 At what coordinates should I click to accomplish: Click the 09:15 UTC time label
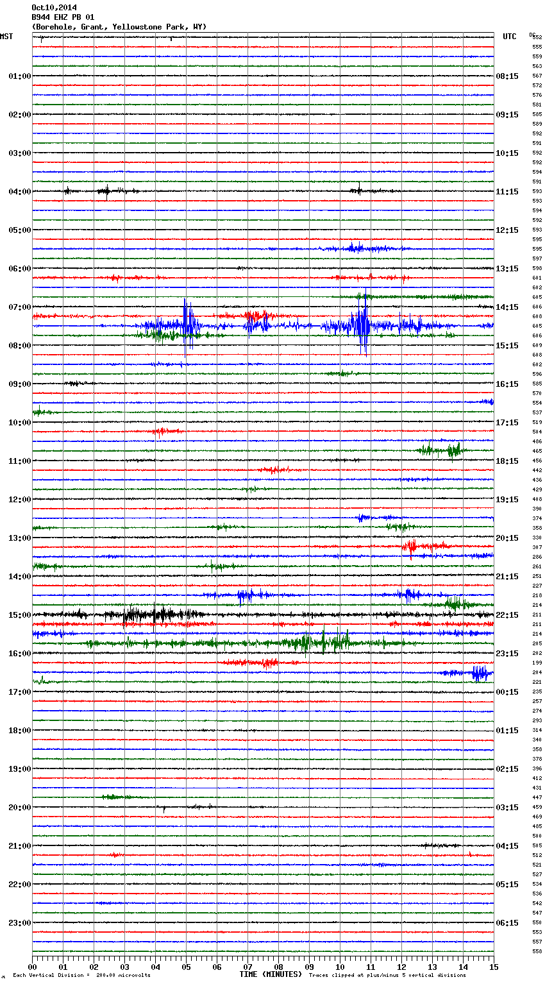point(507,115)
